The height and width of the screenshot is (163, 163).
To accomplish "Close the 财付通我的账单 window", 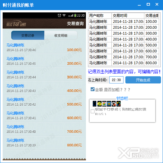I will [157, 4].
